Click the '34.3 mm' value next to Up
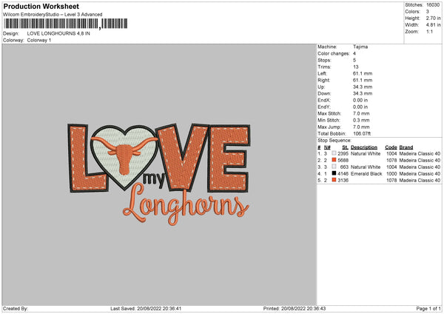 363,87
